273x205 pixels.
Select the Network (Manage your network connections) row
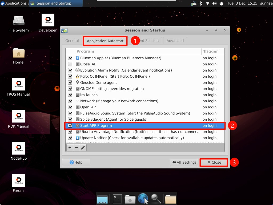tap(145, 101)
